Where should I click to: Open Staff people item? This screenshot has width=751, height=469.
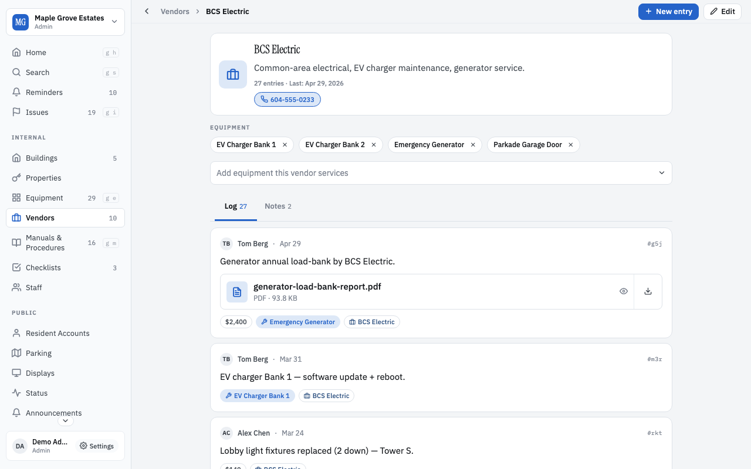point(65,287)
